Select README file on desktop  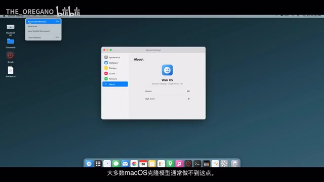pos(11,70)
